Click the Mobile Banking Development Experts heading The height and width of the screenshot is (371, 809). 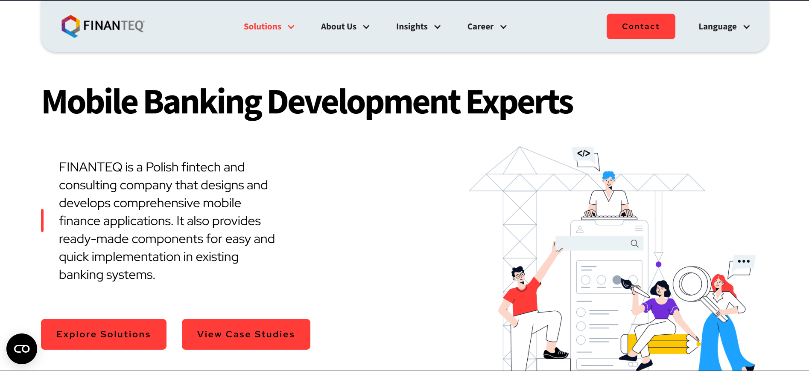(307, 102)
